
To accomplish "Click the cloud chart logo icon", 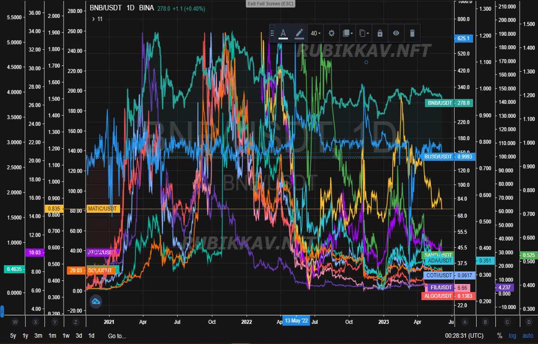I will pyautogui.click(x=96, y=302).
